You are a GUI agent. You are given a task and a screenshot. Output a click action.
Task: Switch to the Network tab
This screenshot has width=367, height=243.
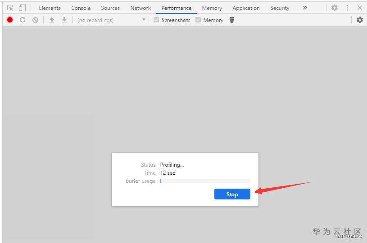140,8
